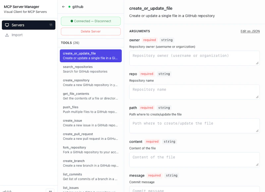Click the Servers monitor icon
The height and width of the screenshot is (192, 265).
click(x=7, y=25)
